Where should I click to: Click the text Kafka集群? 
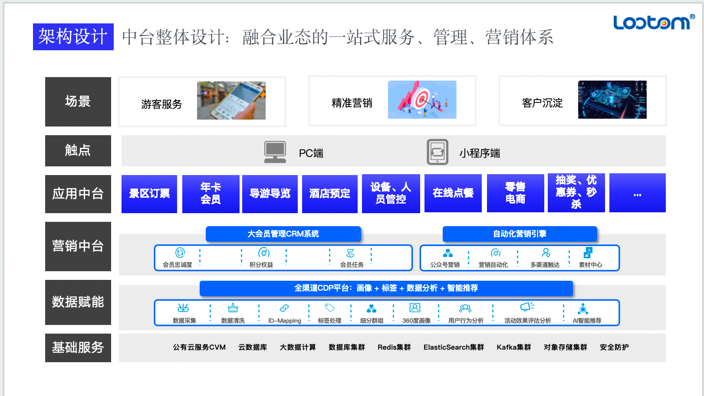pos(514,347)
